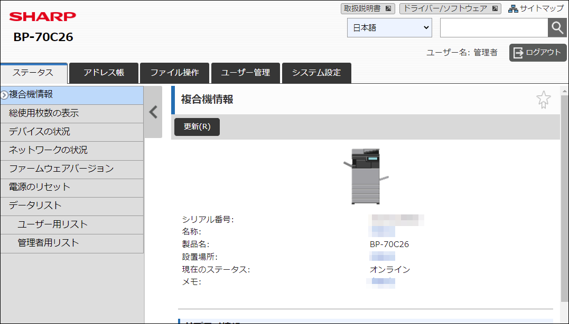
Task: Open ファームウェアバージョン menu item
Action: click(x=72, y=169)
